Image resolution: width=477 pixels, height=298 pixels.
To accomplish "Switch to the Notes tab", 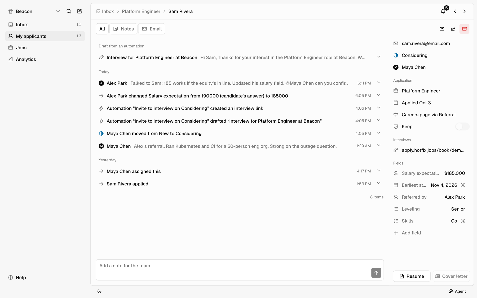I will [x=123, y=29].
